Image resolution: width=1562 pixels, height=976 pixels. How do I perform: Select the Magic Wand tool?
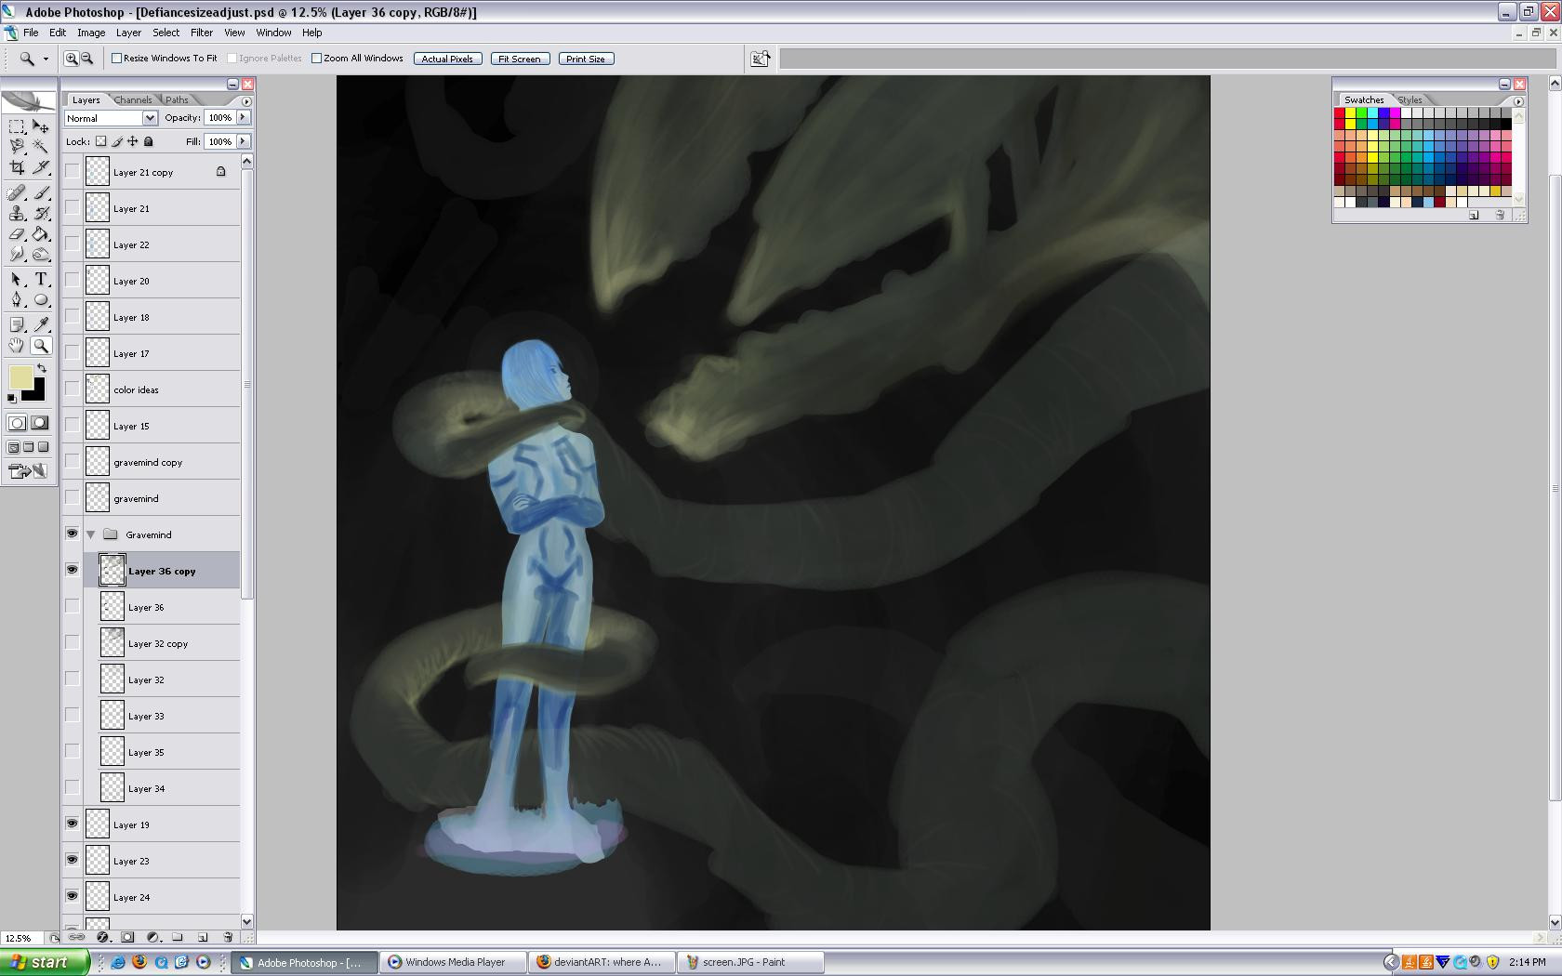(41, 147)
